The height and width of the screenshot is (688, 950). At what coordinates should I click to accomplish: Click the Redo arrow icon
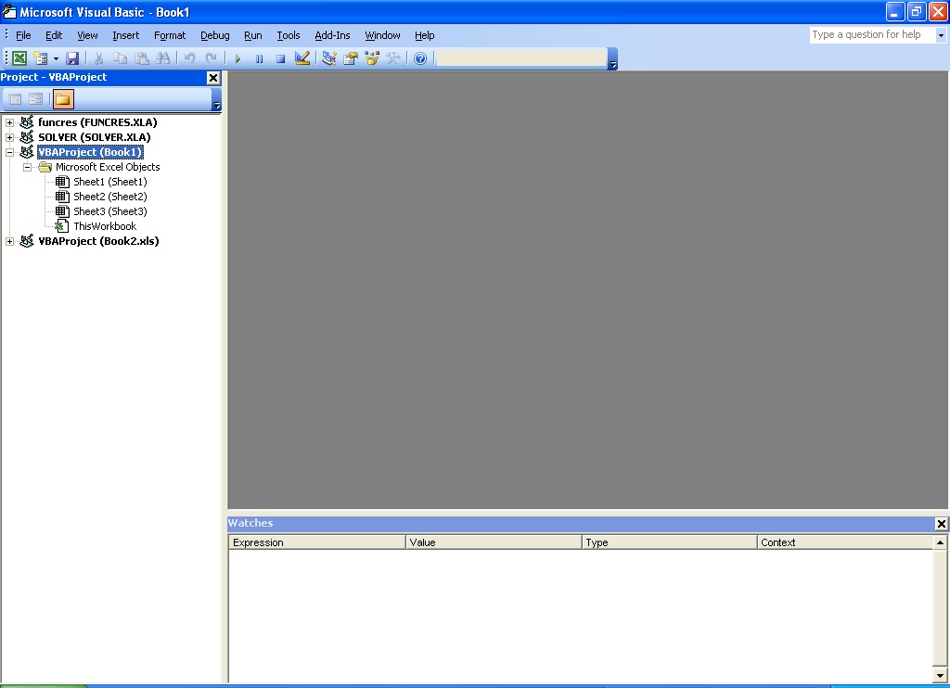[x=211, y=58]
